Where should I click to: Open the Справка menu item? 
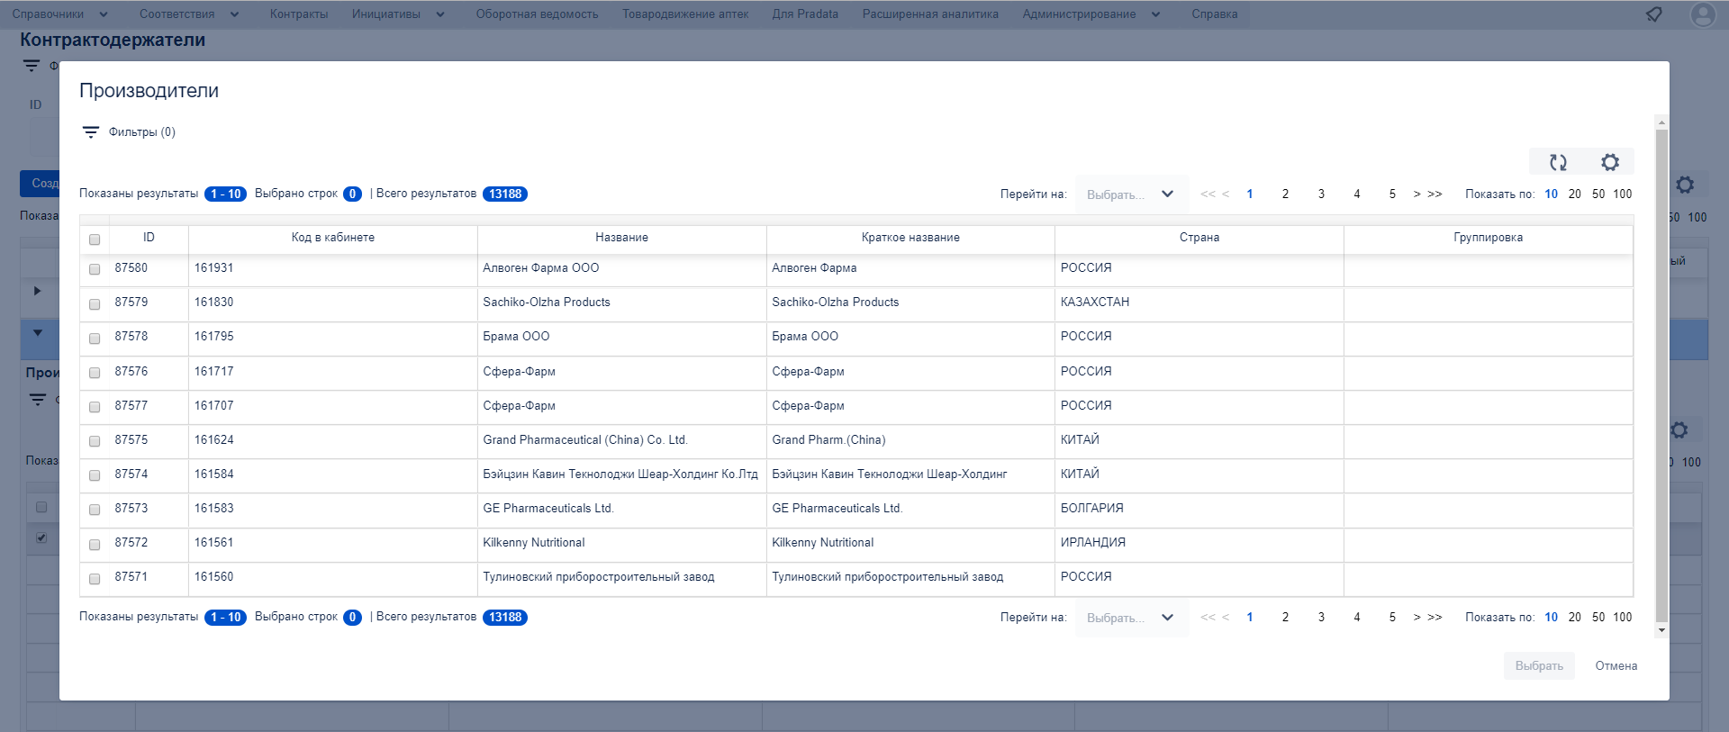tap(1214, 14)
